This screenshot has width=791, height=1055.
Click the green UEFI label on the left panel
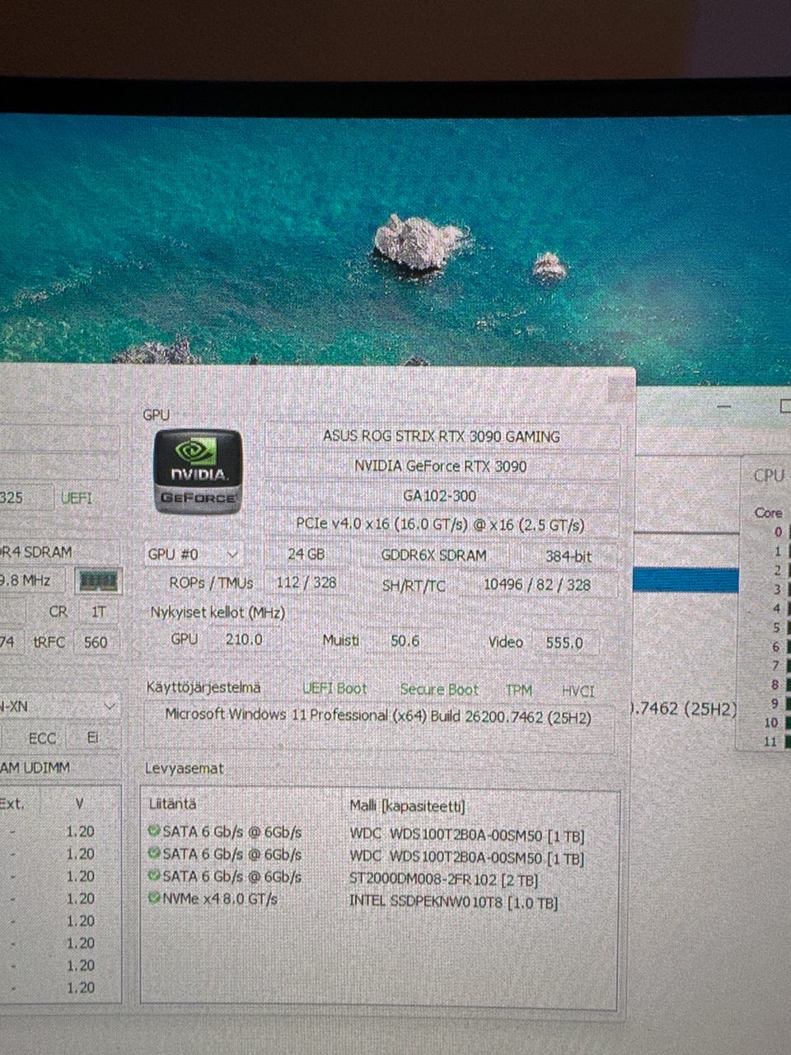pos(77,498)
